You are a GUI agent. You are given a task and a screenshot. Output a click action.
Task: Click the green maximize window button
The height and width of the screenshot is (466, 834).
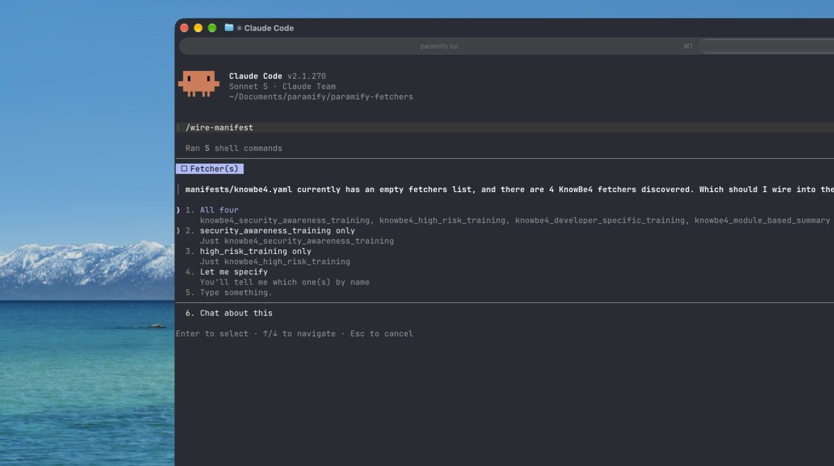pyautogui.click(x=212, y=28)
